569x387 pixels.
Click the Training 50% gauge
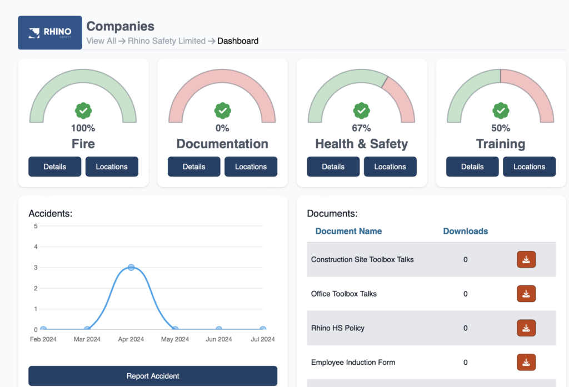(x=501, y=76)
